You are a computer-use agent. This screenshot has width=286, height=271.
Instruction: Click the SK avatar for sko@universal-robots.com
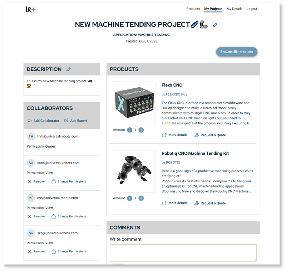point(31,233)
